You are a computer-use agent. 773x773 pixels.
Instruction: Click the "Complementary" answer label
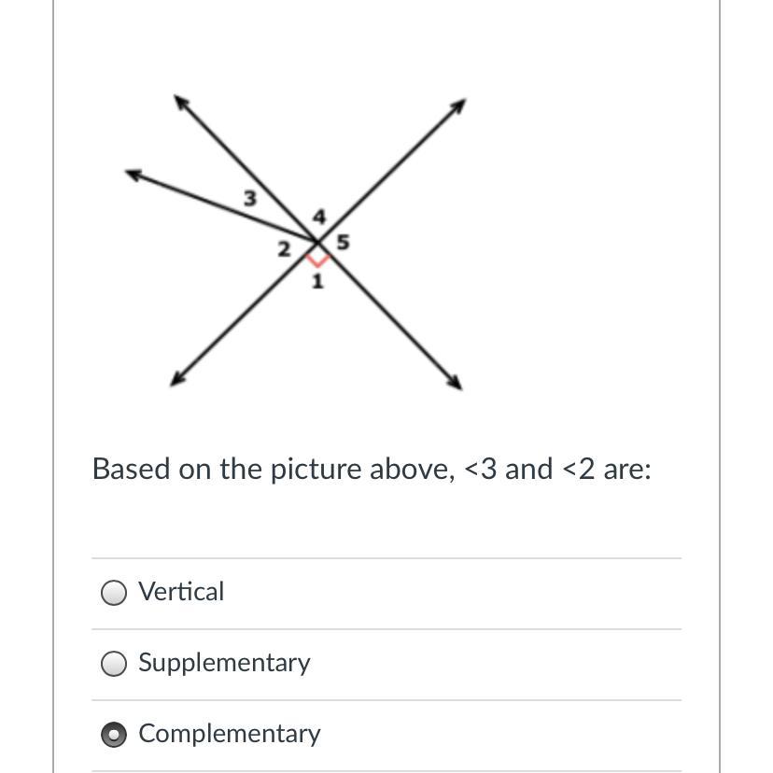click(229, 734)
